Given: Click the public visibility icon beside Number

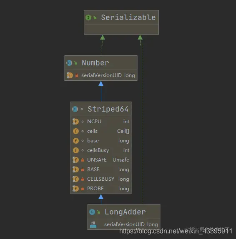Looking at the screenshot, I should pos(75,63).
